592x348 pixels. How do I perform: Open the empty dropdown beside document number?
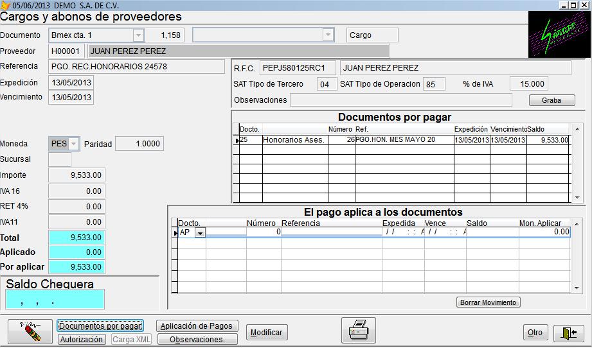pos(328,35)
